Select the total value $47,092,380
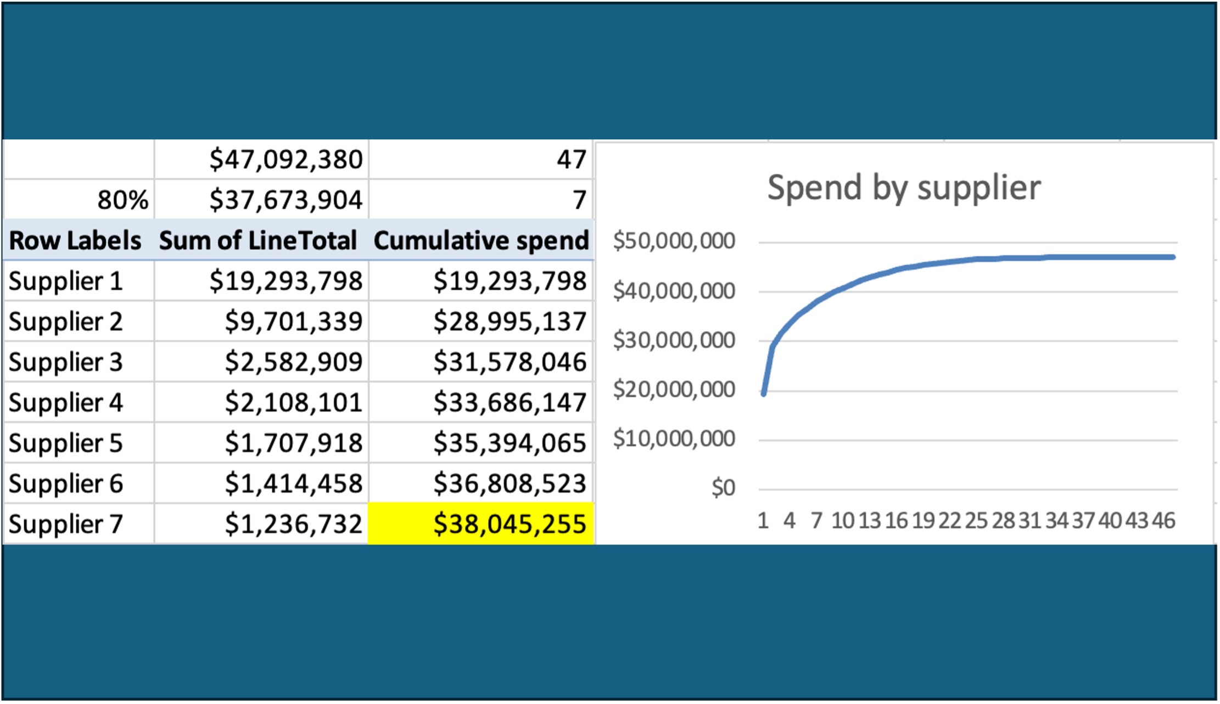 point(286,160)
